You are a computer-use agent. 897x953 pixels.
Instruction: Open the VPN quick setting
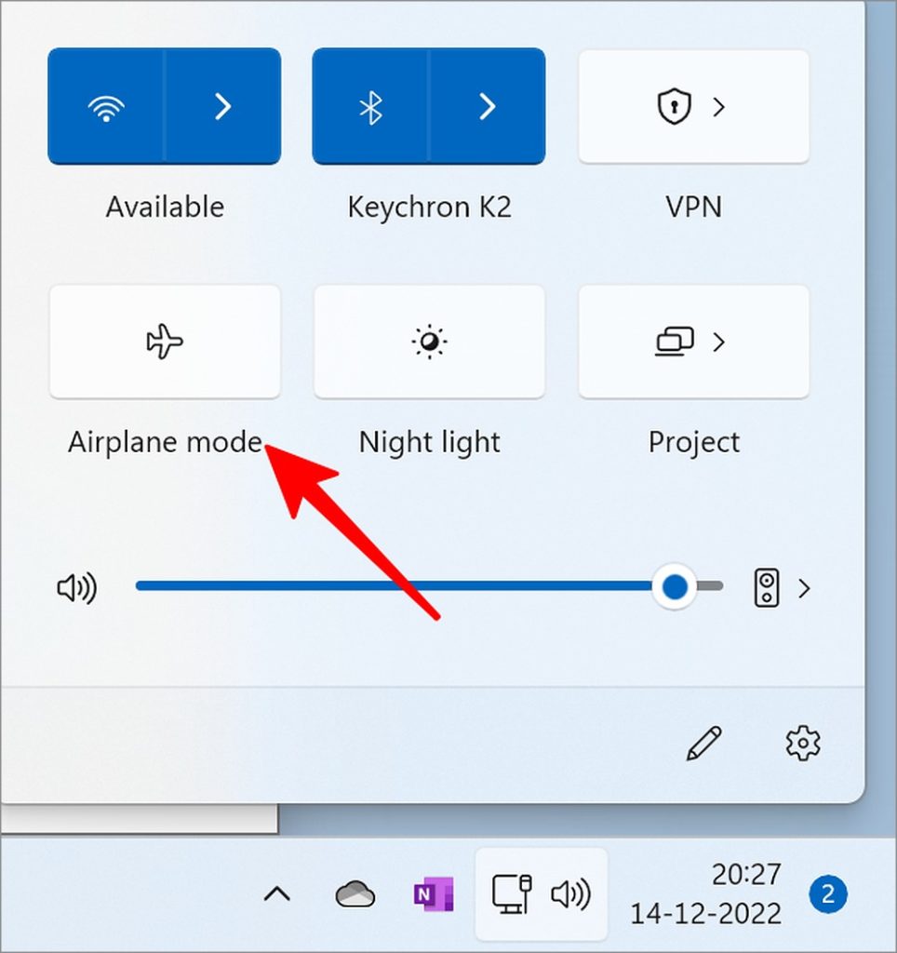pos(693,107)
